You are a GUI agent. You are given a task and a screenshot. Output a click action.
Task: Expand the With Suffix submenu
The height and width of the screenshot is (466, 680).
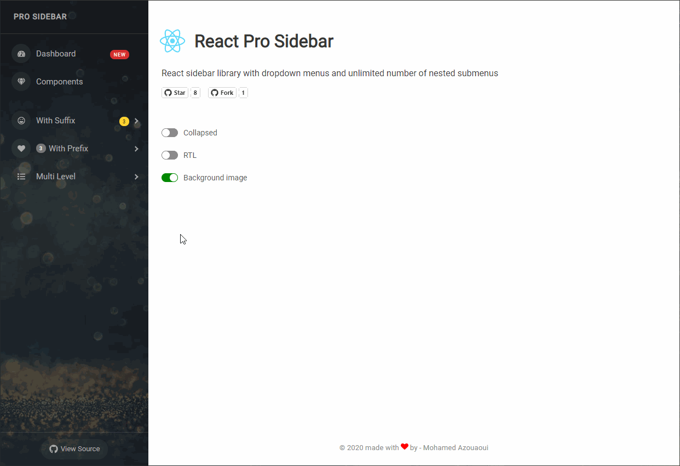coord(136,120)
